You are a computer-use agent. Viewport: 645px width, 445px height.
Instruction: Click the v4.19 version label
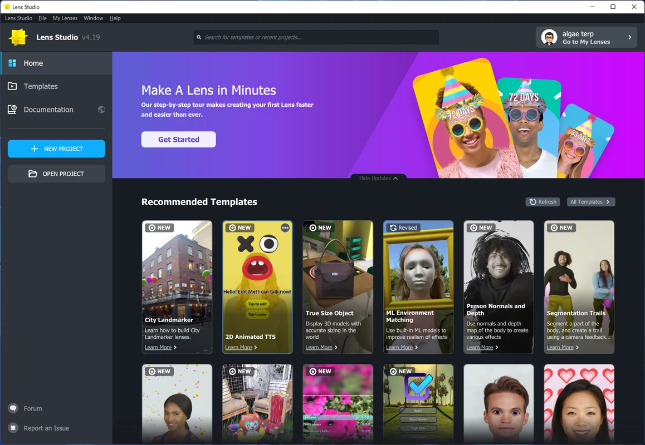[91, 37]
